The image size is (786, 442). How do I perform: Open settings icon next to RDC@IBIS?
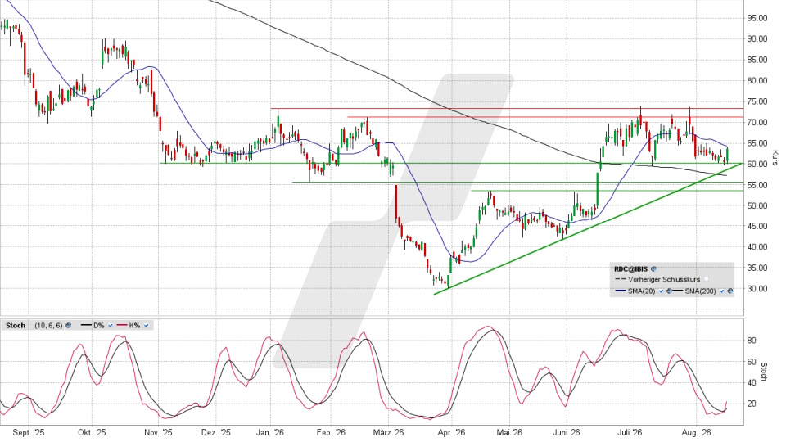[653, 268]
